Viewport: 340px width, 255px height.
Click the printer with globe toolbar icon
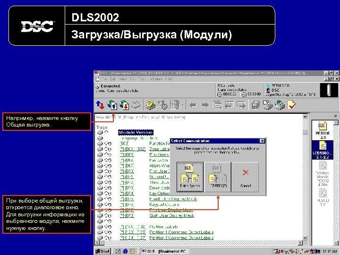(x=280, y=105)
